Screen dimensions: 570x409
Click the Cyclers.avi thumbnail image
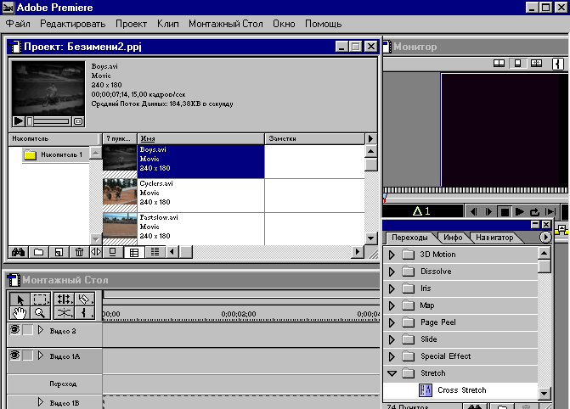point(120,193)
